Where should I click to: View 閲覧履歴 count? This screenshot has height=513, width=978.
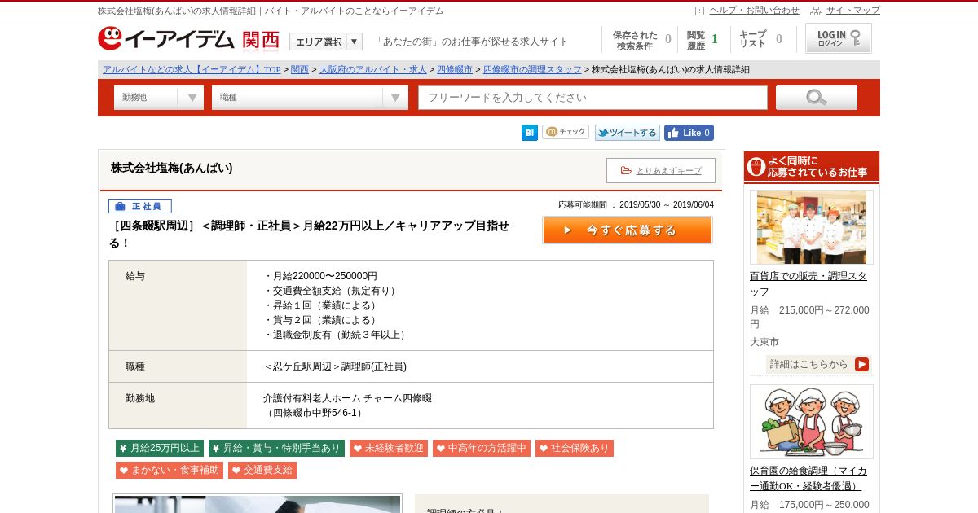coord(703,40)
